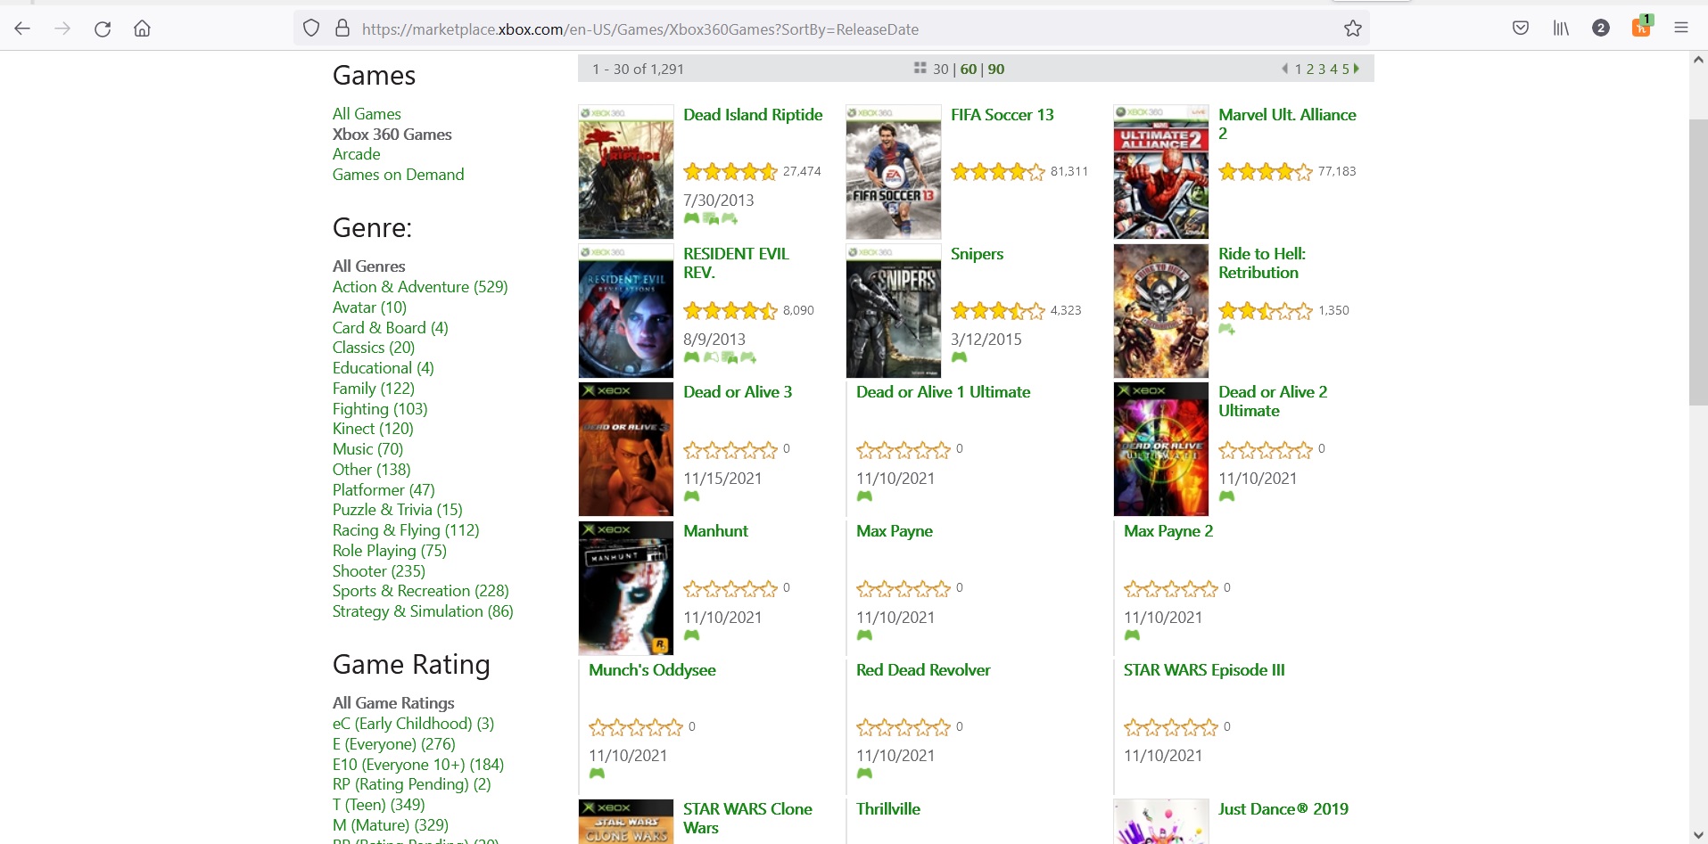Click the vertical scrollbar thumb
Screen dimensions: 1708x844
pos(1698,261)
